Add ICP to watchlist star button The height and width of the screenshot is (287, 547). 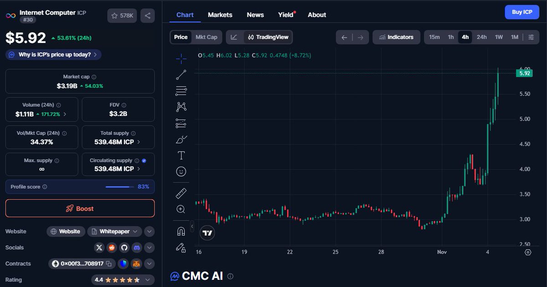(x=122, y=16)
